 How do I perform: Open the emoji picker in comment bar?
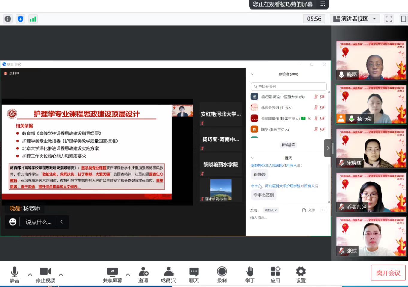click(x=13, y=222)
